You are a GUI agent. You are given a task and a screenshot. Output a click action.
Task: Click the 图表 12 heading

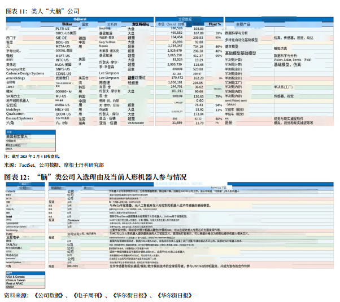[95, 177]
